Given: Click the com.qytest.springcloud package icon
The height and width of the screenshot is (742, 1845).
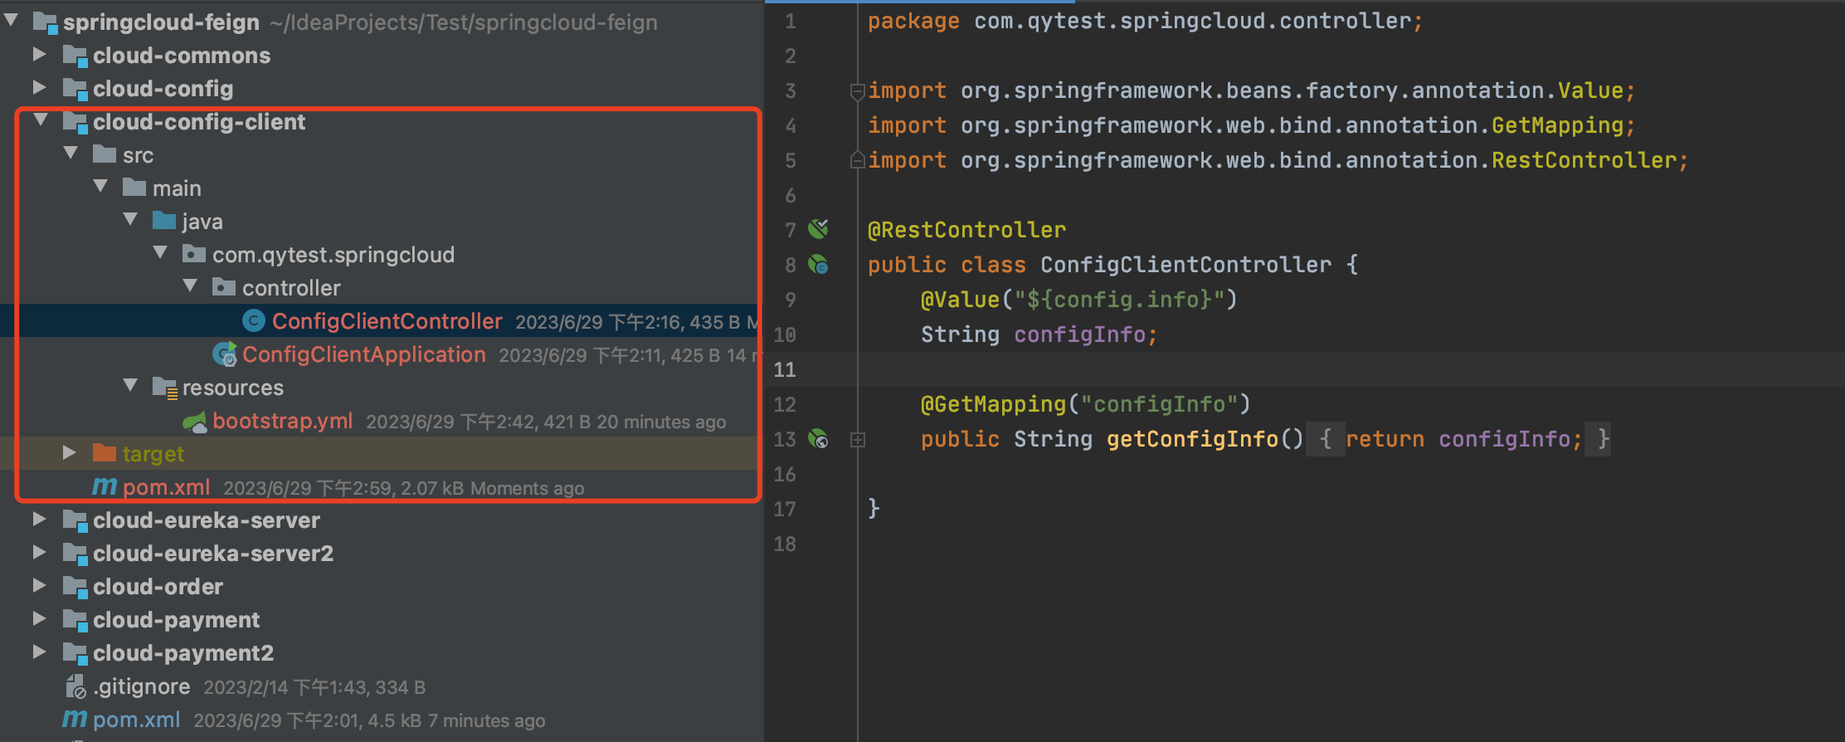Looking at the screenshot, I should pos(194,254).
